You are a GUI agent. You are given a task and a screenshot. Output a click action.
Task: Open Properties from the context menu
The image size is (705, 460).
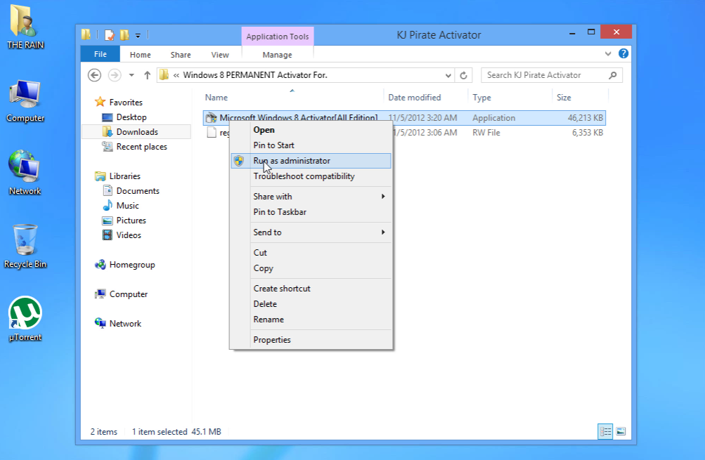[311, 340]
